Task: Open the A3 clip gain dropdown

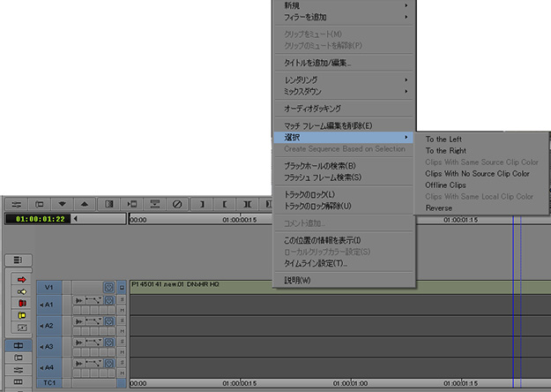Action: pos(93,343)
